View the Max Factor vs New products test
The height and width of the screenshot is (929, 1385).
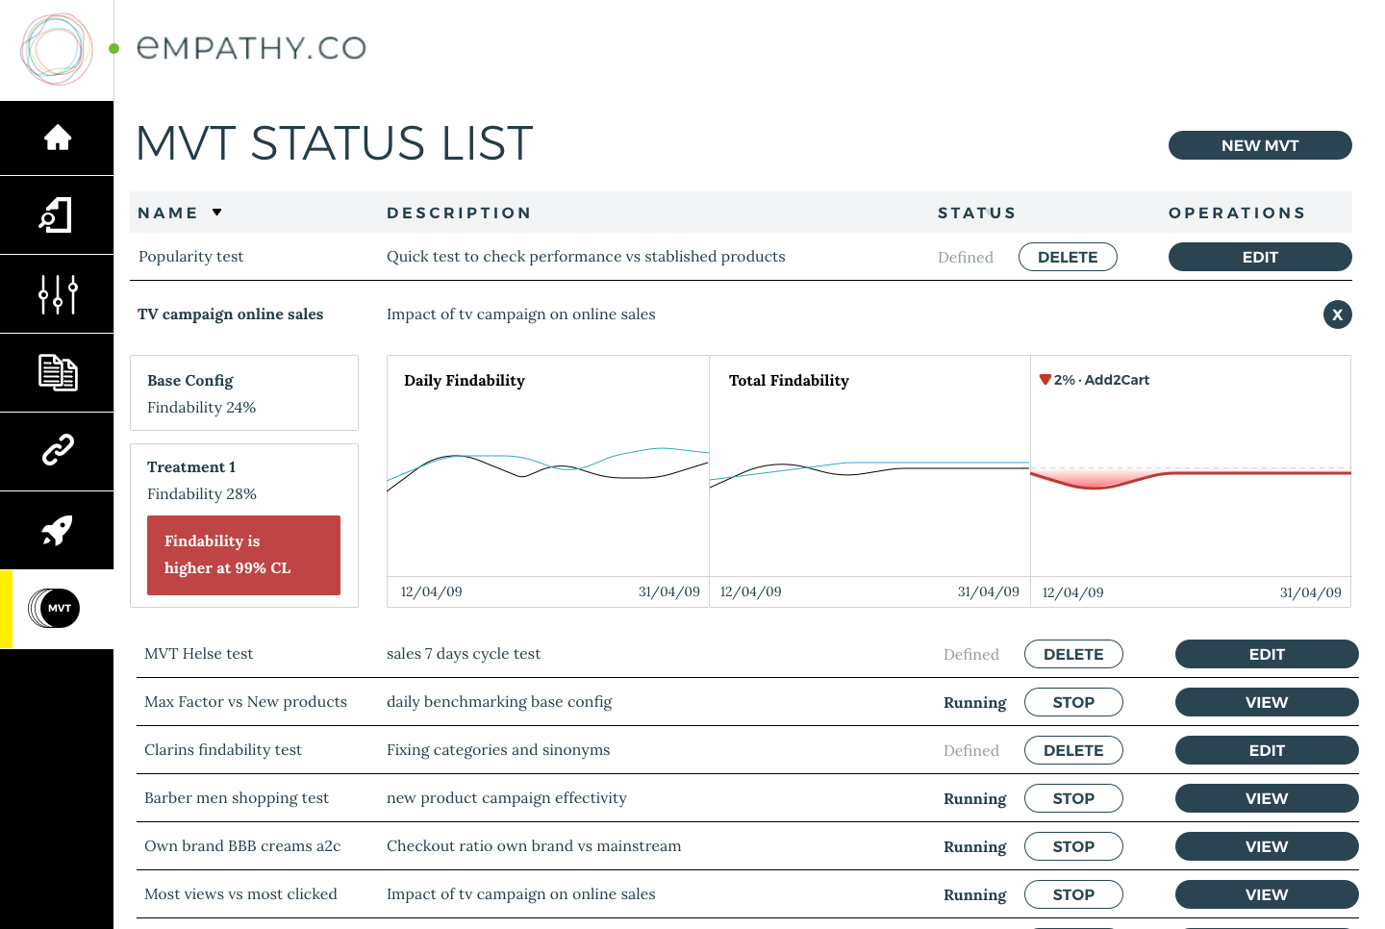pos(1267,702)
